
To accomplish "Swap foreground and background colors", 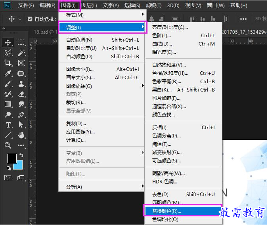I will (x=21, y=155).
